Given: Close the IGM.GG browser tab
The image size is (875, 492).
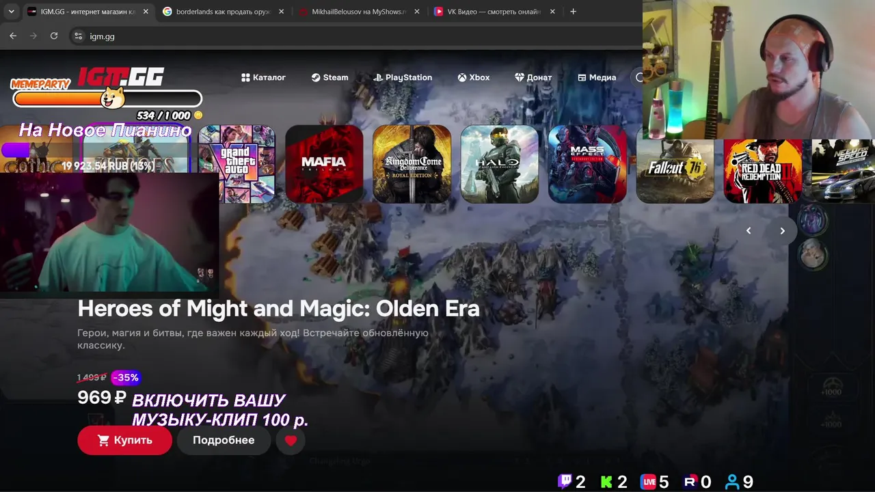Looking at the screenshot, I should [x=146, y=12].
